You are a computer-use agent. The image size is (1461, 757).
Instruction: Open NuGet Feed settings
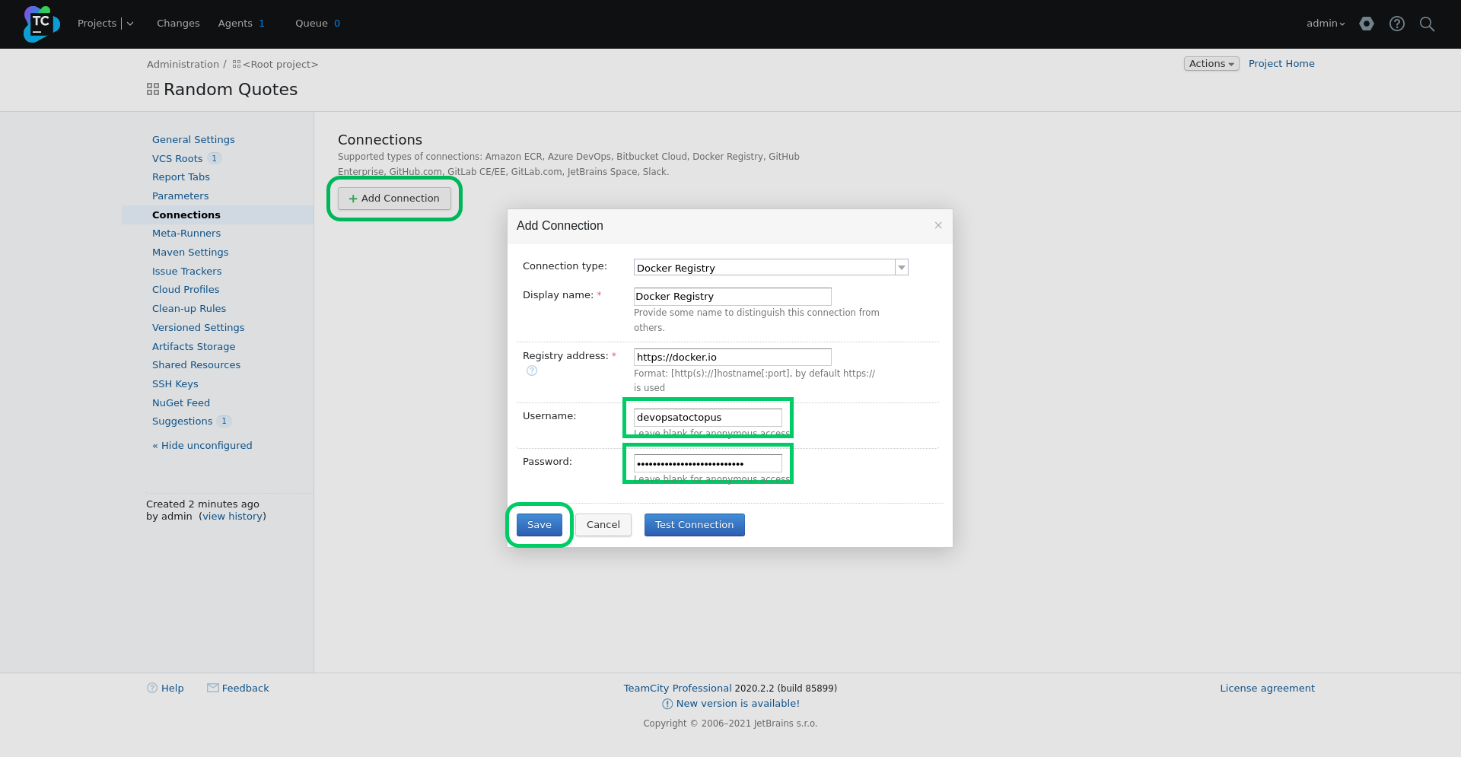pyautogui.click(x=181, y=403)
